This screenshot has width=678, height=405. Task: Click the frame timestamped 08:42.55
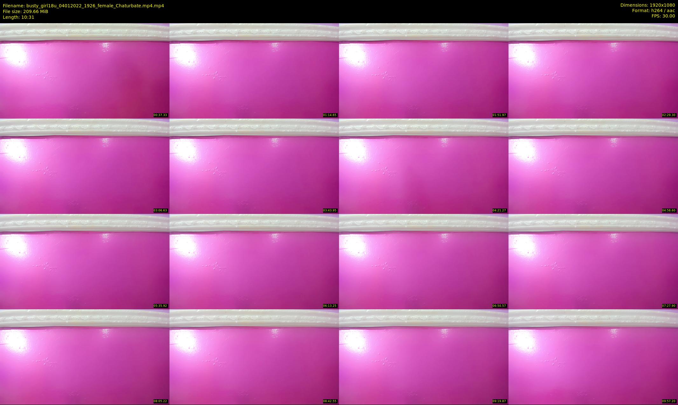pos(254,357)
